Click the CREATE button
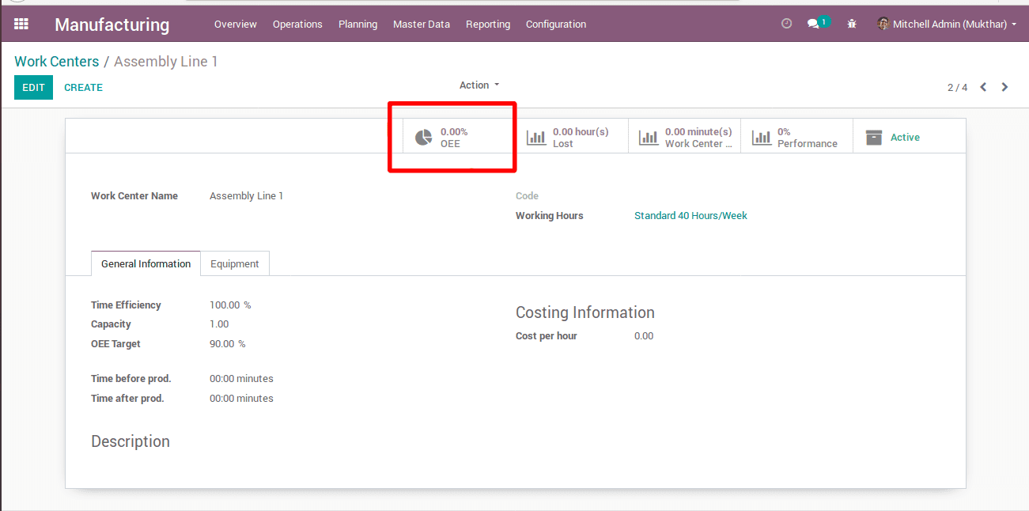Image resolution: width=1029 pixels, height=511 pixels. [x=83, y=87]
